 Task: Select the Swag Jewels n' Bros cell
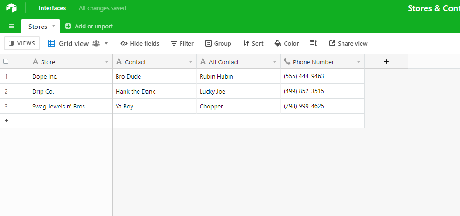point(70,106)
